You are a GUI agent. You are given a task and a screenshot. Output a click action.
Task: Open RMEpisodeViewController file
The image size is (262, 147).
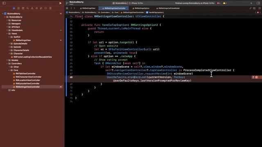tap(27, 83)
